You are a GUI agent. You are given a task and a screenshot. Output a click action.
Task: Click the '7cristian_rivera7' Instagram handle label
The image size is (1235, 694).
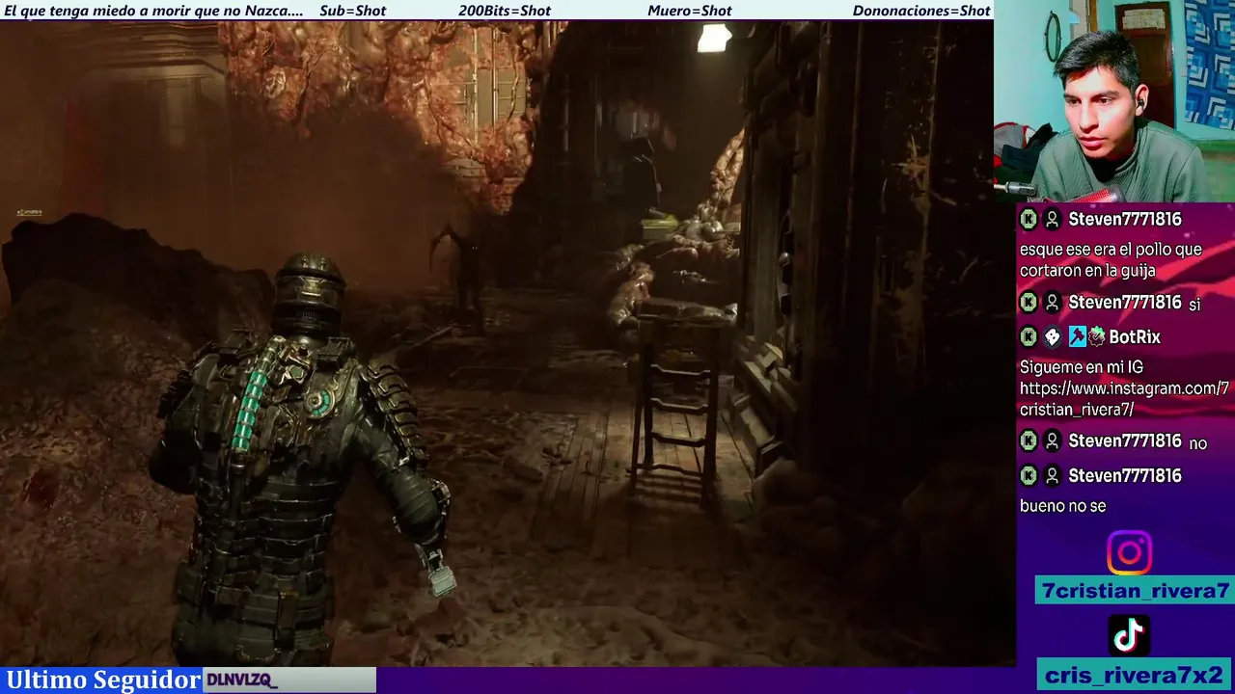coord(1136,591)
